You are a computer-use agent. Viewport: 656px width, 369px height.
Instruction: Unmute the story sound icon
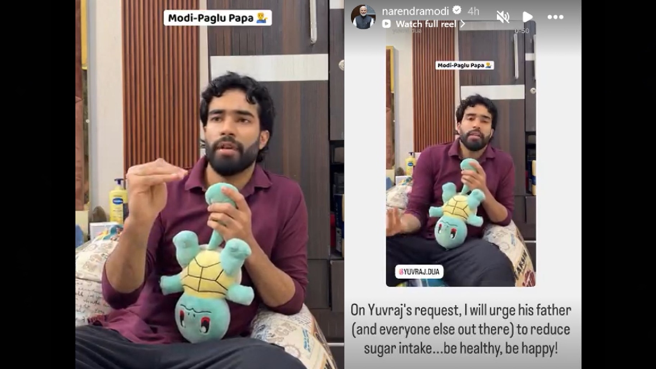pos(503,17)
